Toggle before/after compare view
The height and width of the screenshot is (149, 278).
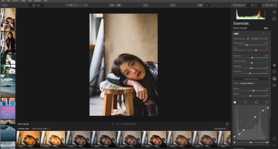pyautogui.click(x=119, y=5)
